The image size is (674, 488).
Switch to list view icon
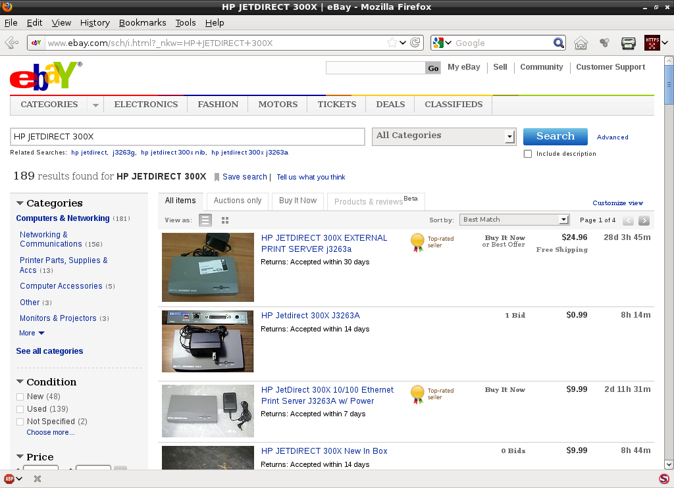205,220
